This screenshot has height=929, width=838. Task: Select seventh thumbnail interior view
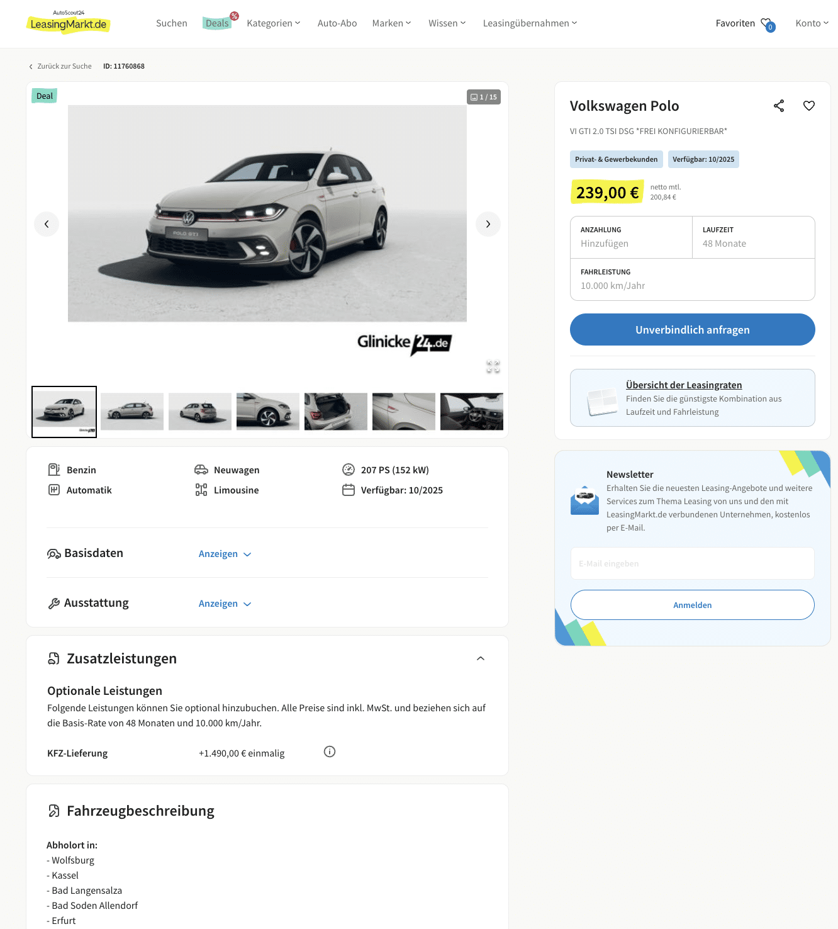click(472, 412)
